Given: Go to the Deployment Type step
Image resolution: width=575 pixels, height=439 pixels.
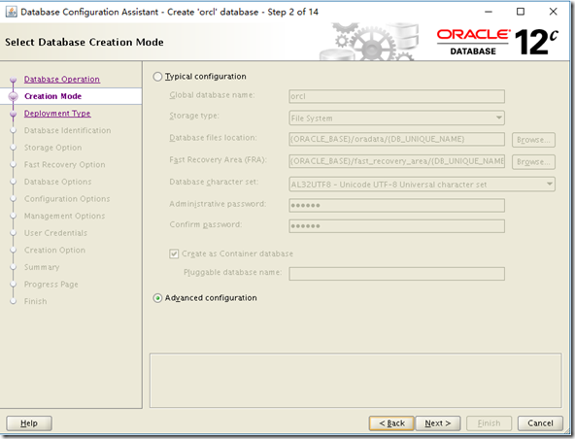Looking at the screenshot, I should coord(57,114).
